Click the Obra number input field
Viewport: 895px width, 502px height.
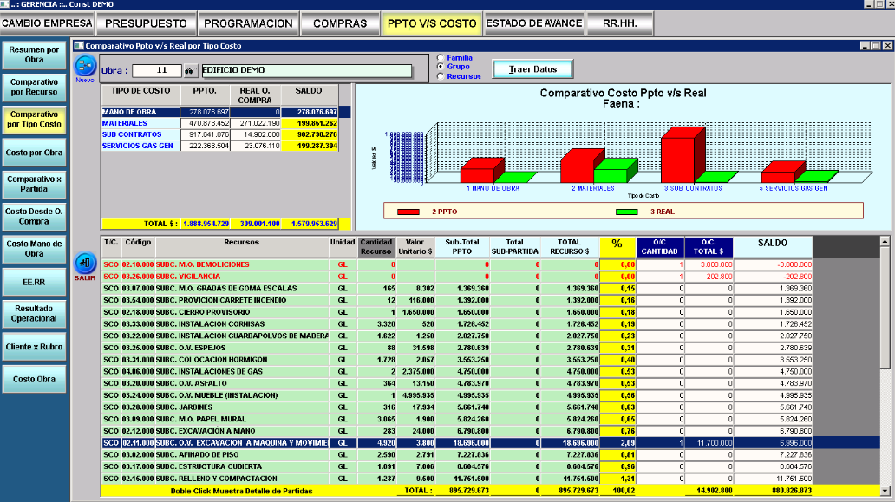[155, 71]
